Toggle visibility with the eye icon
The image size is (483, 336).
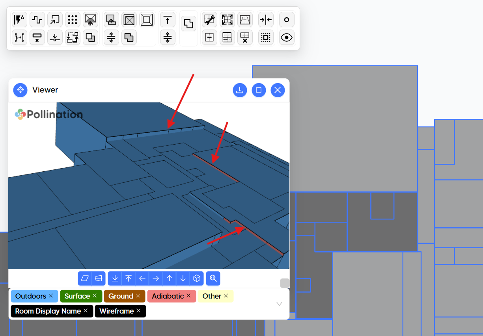[x=286, y=38]
